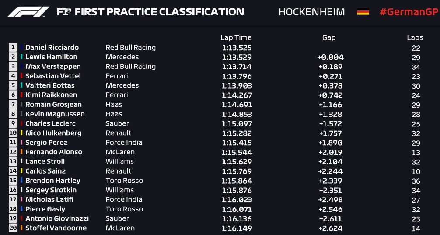Click driver name Daniel Ricciardo

pyautogui.click(x=52, y=47)
